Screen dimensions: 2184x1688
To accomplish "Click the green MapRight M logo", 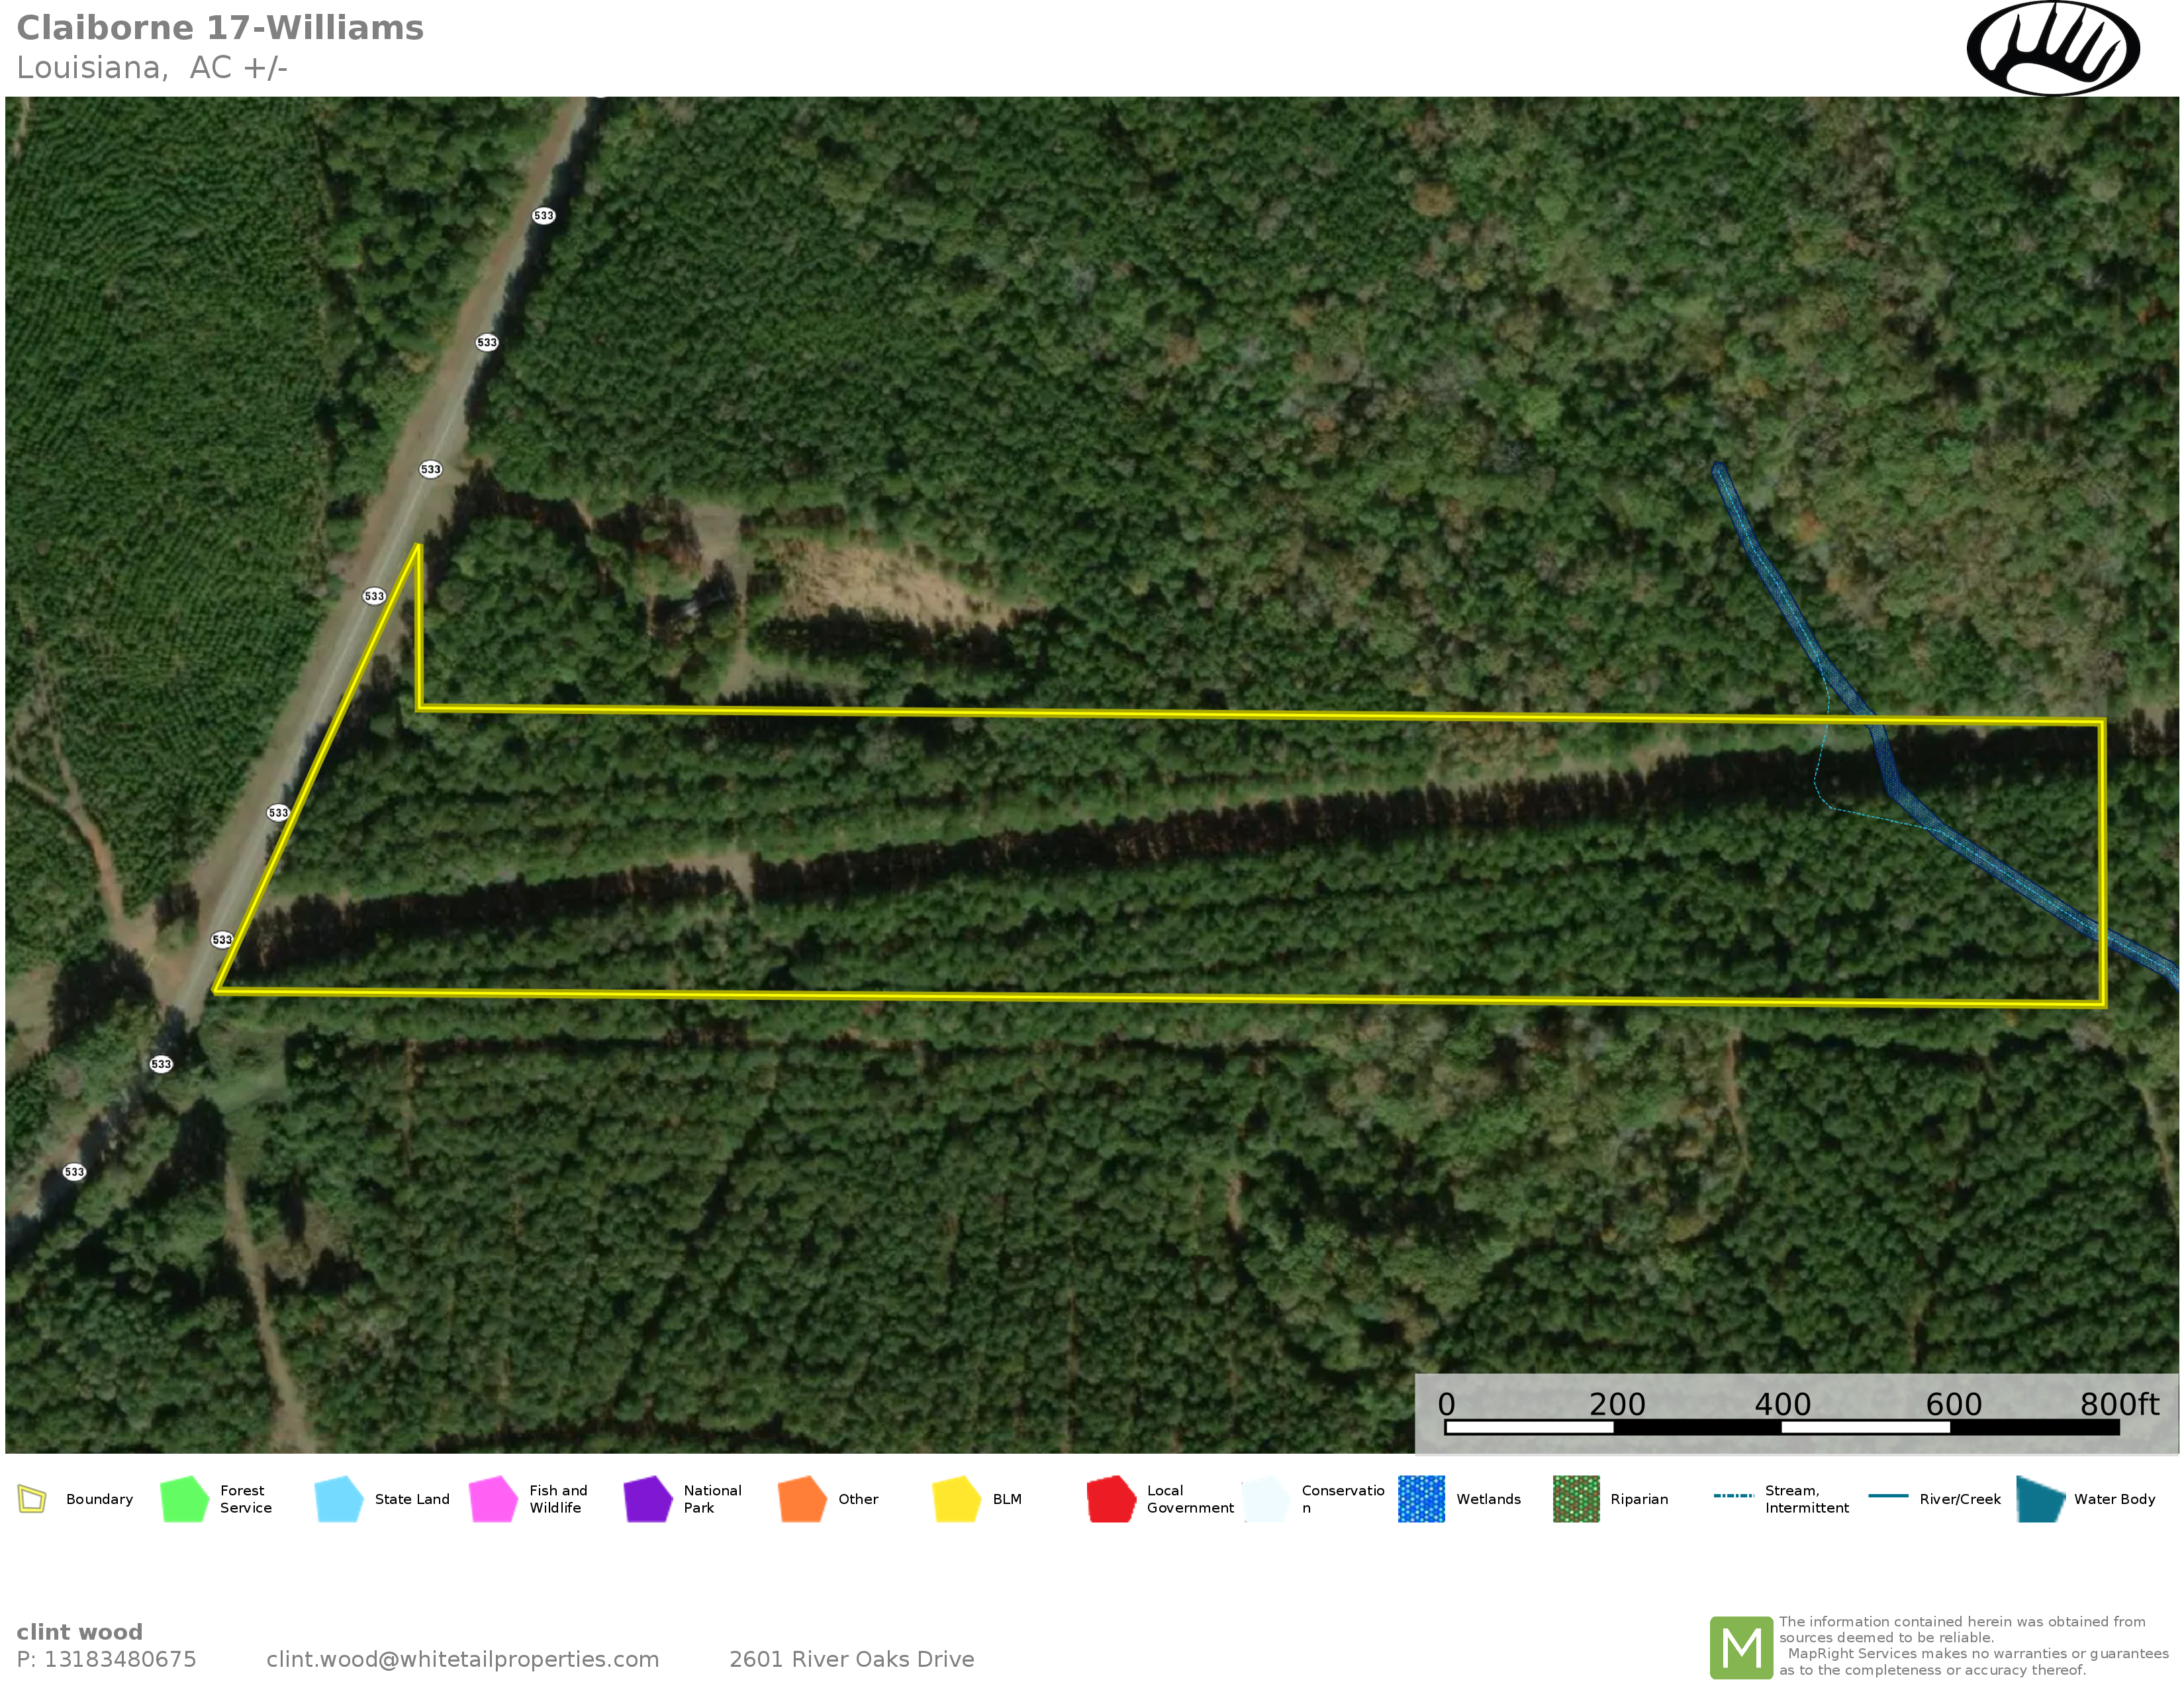I will (x=1741, y=1647).
